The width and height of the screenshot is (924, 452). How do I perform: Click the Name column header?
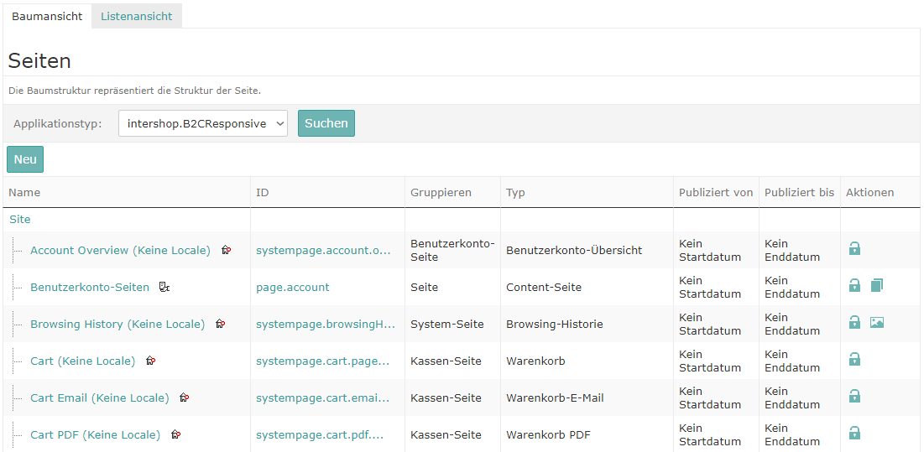pyautogui.click(x=25, y=192)
